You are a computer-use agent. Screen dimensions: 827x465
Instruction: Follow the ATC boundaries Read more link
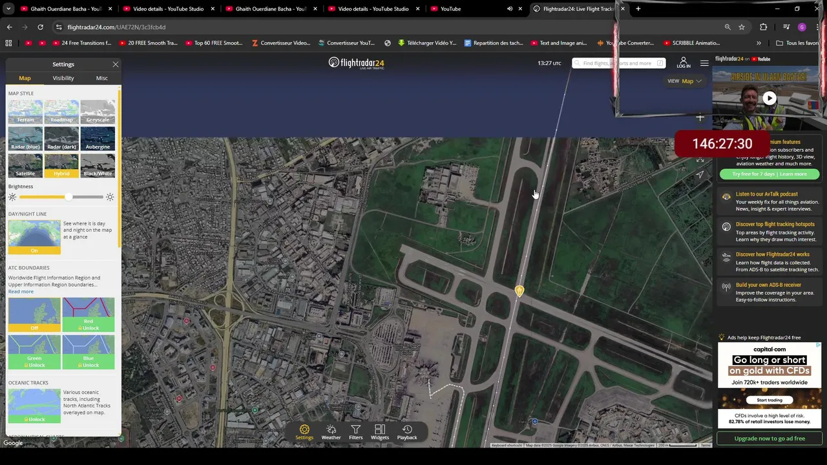(x=21, y=291)
